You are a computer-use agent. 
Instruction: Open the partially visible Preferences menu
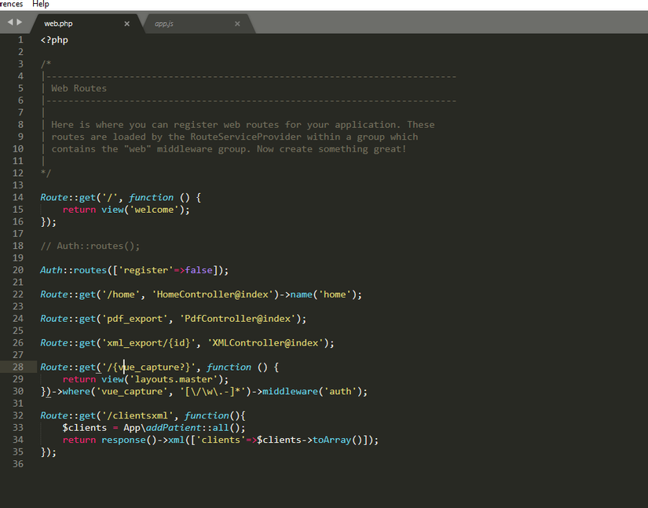[x=11, y=4]
